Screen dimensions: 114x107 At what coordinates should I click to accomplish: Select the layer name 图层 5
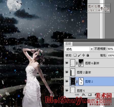(x=81, y=91)
